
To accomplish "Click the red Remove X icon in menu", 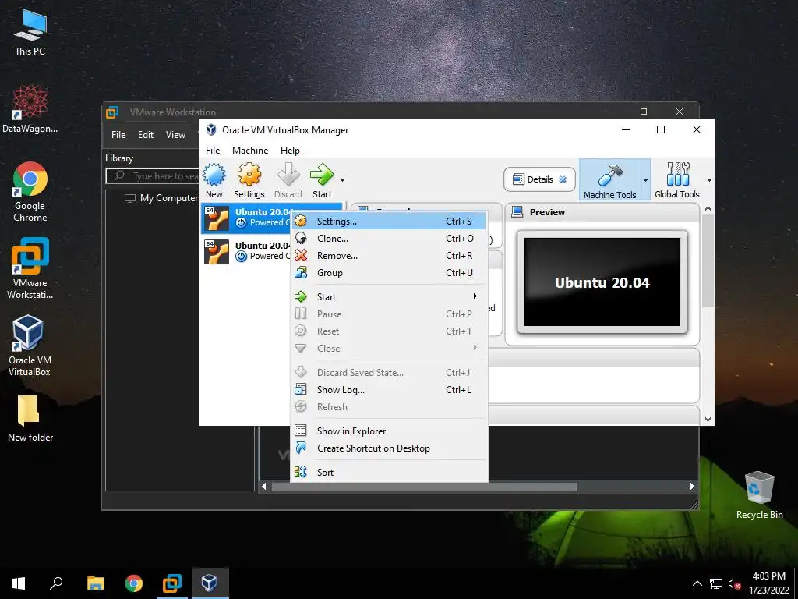I will 301,255.
